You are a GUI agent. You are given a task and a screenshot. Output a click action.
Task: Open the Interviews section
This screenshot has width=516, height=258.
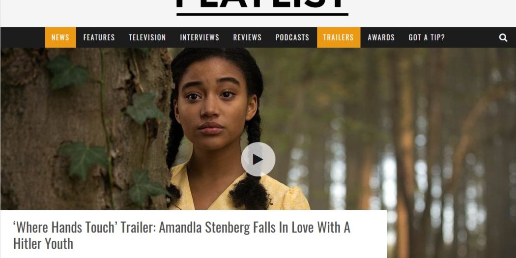[200, 37]
